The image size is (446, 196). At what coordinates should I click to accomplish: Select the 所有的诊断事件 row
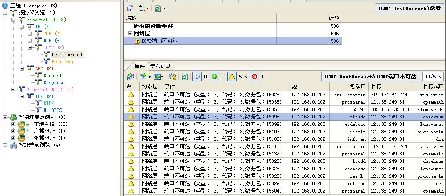232,26
